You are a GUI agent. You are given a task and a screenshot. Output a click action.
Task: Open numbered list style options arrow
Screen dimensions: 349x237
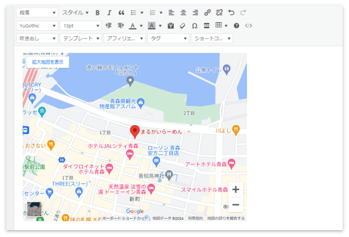[161, 13]
